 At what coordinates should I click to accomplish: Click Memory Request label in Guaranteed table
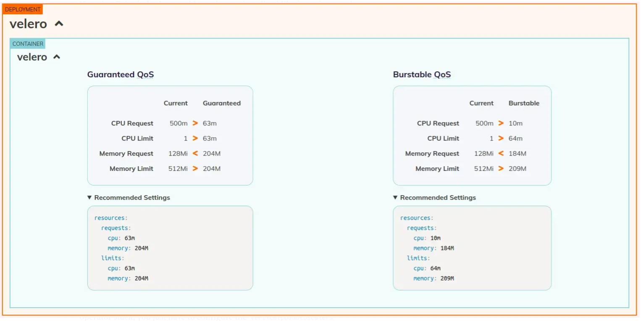(x=126, y=154)
